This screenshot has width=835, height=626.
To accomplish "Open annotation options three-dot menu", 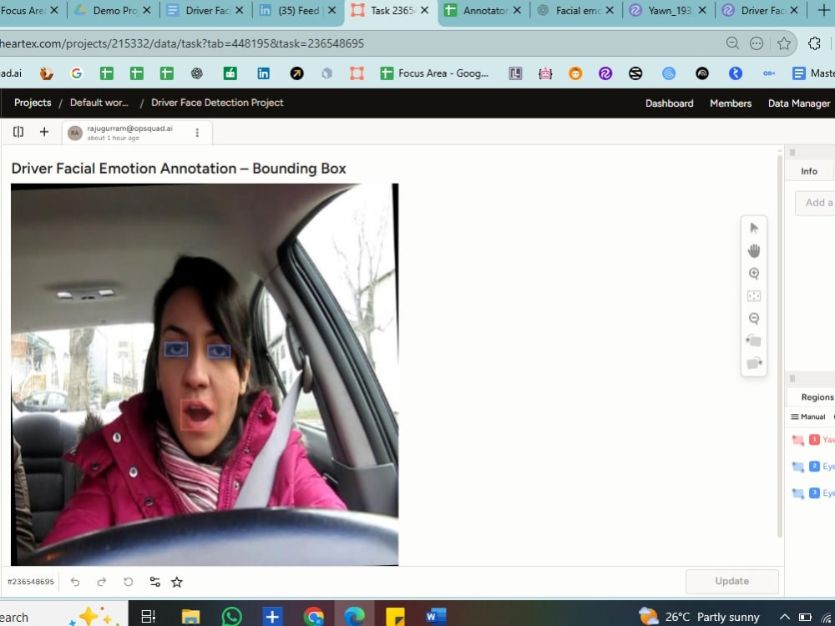I will click(x=197, y=133).
